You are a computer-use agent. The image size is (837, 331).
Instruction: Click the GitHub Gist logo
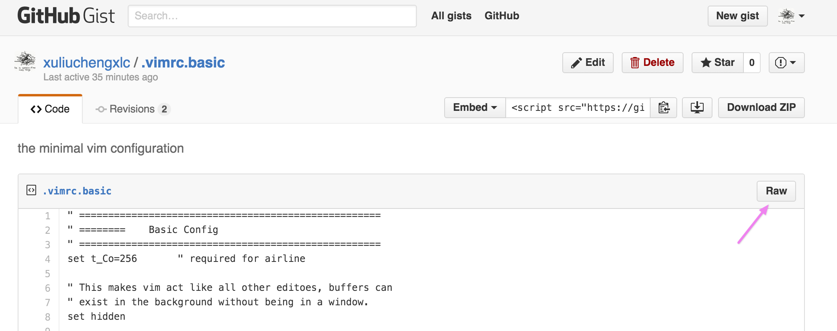[66, 16]
